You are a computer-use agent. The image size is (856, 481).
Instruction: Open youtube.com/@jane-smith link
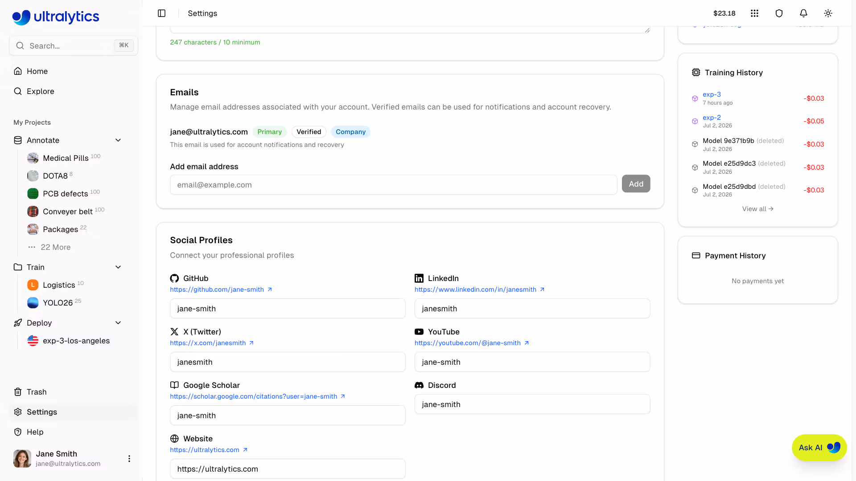coord(467,343)
